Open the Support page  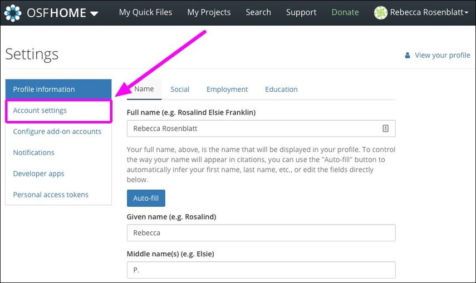pyautogui.click(x=301, y=12)
